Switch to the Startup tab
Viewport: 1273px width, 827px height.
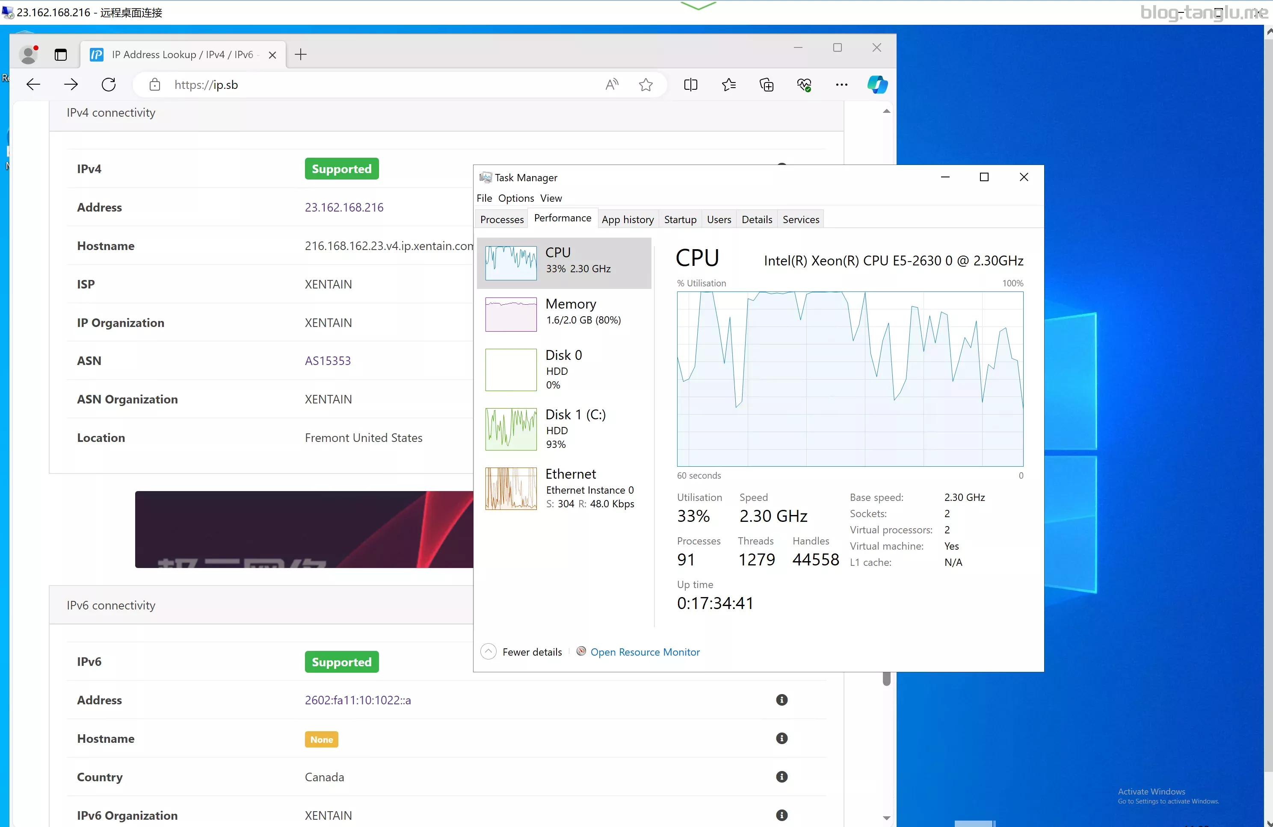[680, 219]
